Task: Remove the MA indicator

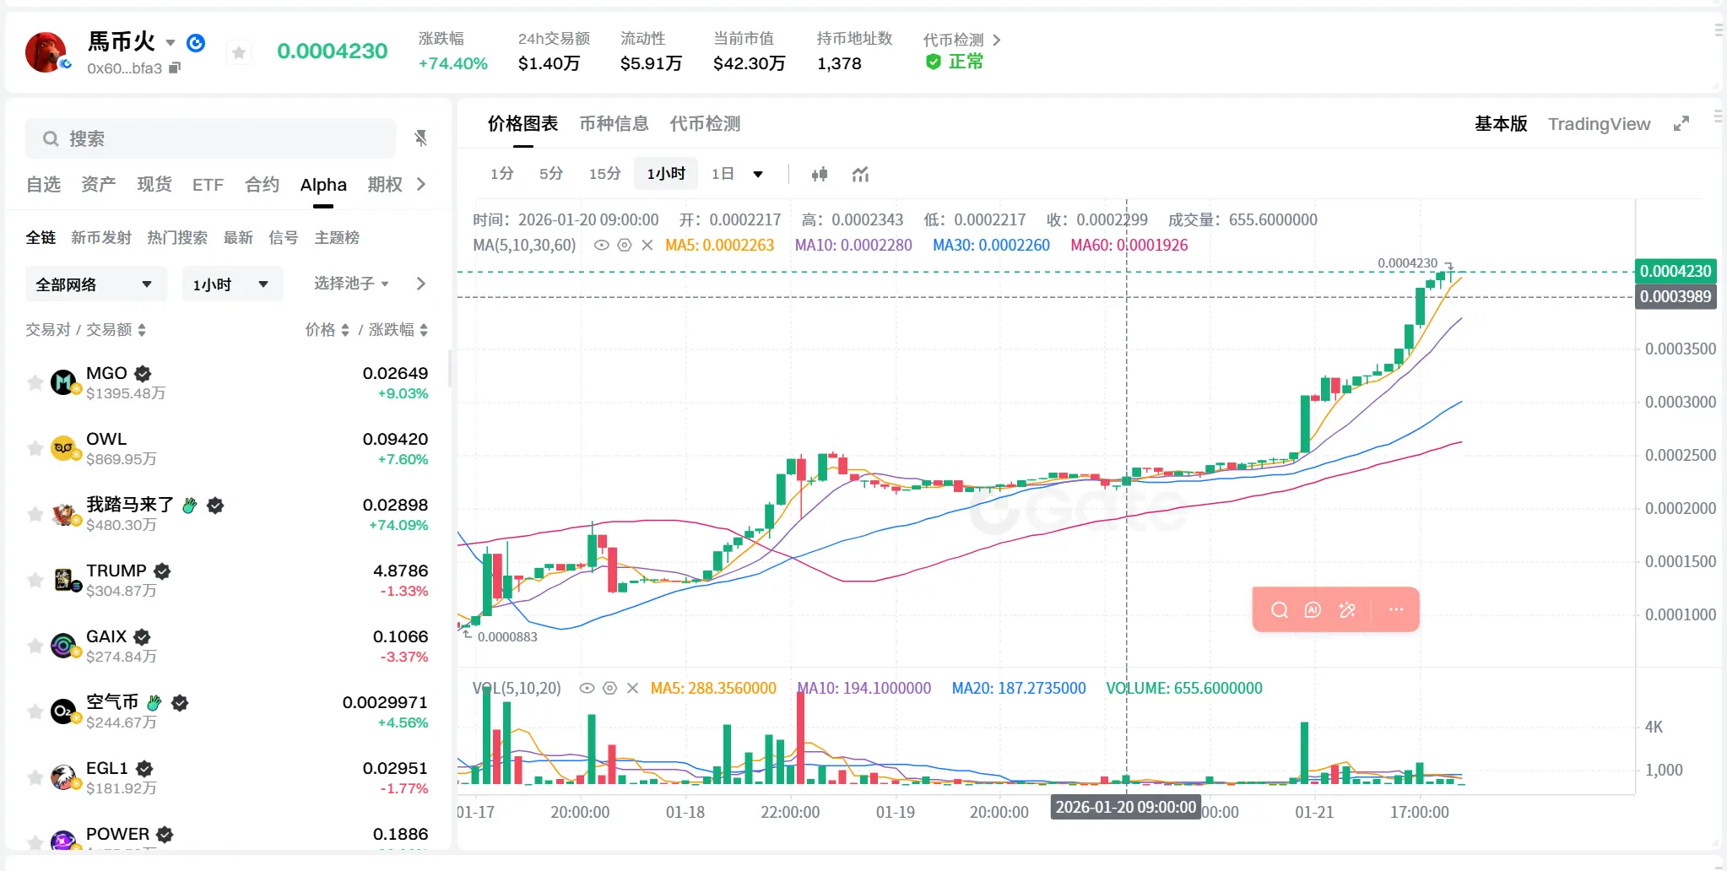Action: point(647,246)
